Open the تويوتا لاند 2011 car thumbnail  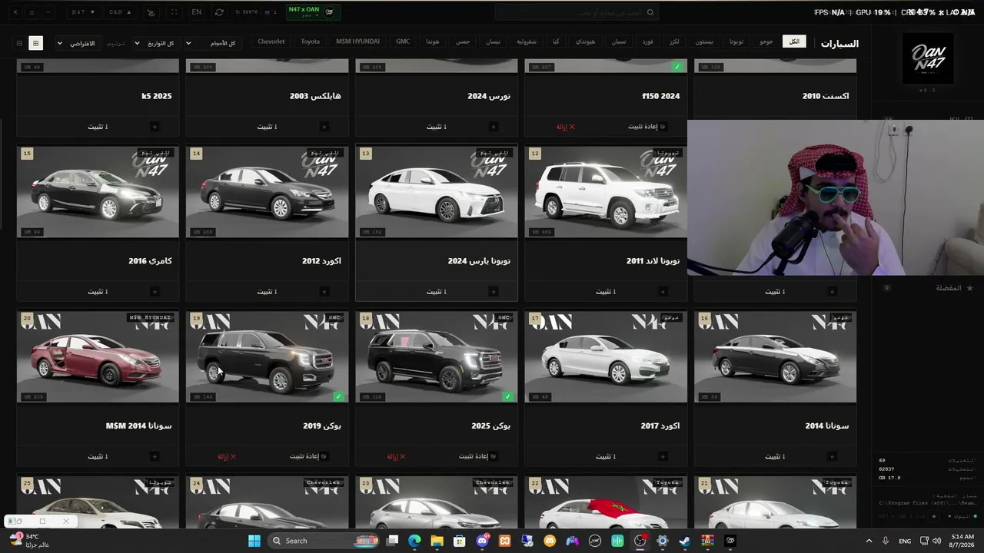[x=606, y=191]
